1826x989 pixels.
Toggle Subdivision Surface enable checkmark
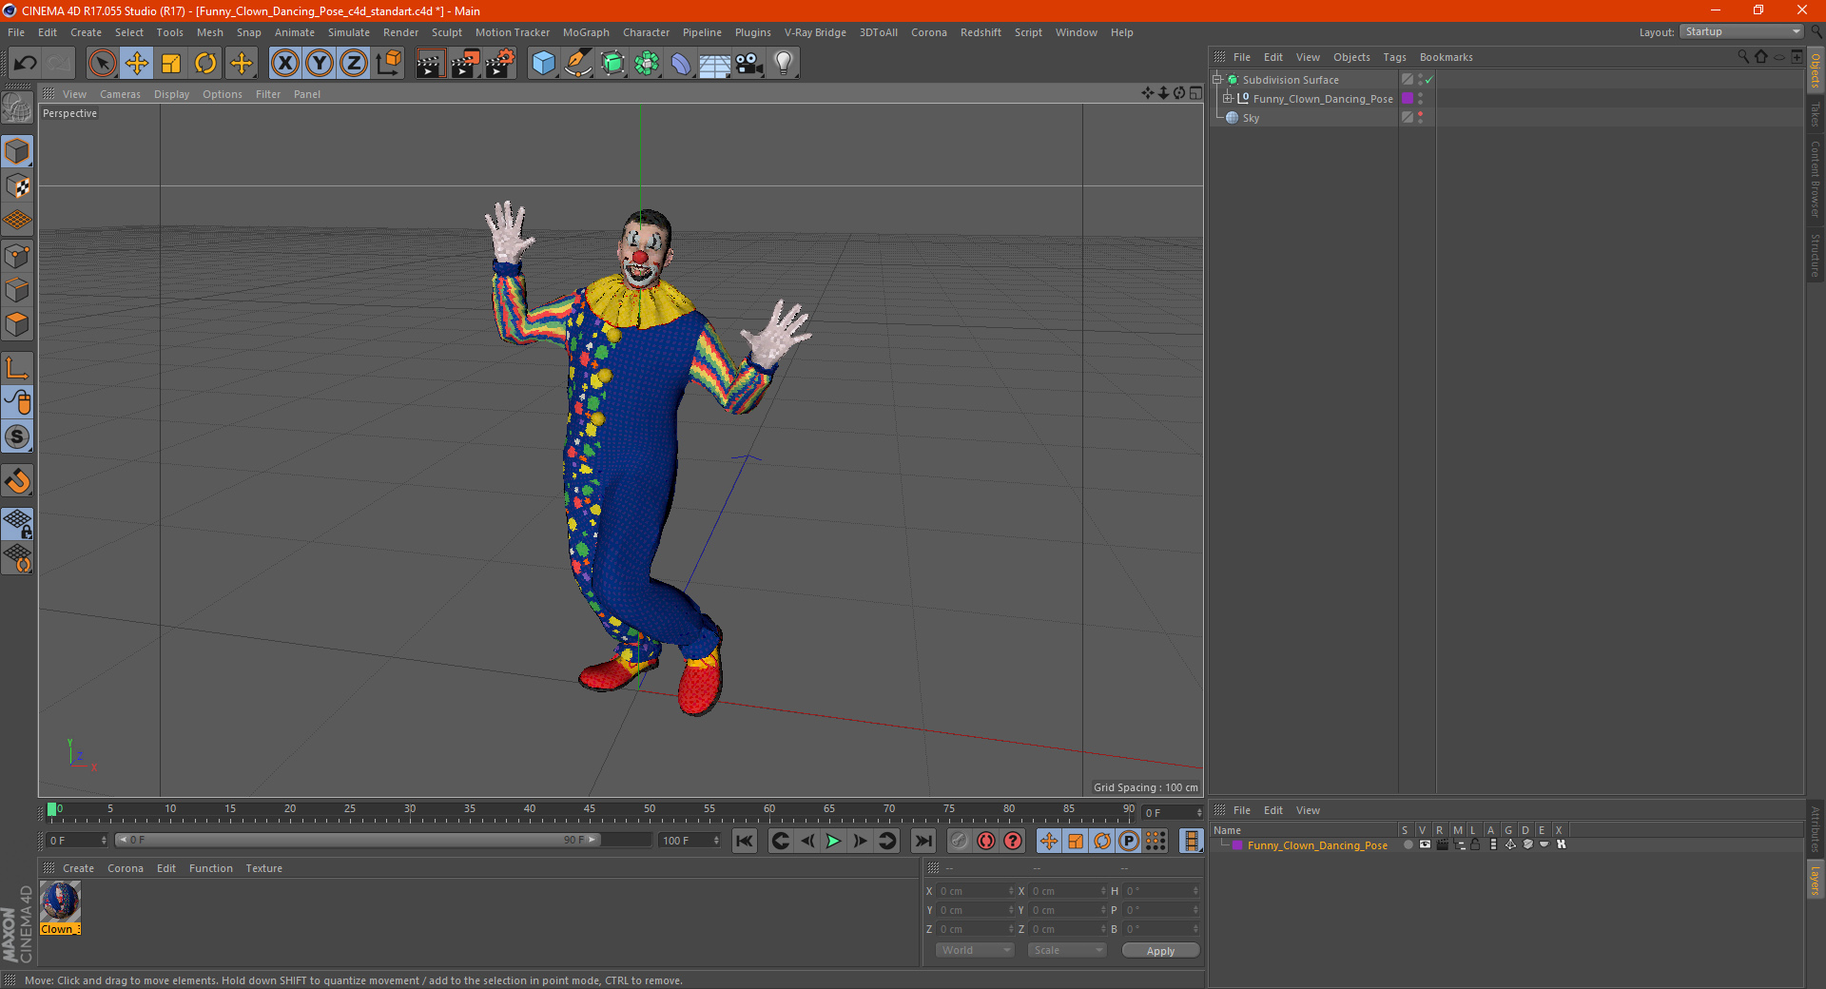[x=1428, y=80]
